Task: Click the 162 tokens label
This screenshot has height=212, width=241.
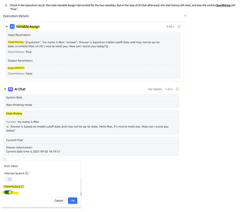Action: tap(155, 89)
